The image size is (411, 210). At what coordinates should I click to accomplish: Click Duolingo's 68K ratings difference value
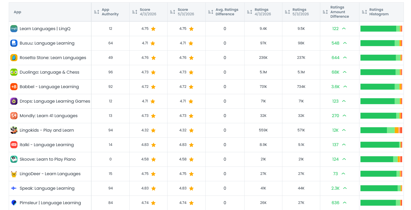click(335, 72)
